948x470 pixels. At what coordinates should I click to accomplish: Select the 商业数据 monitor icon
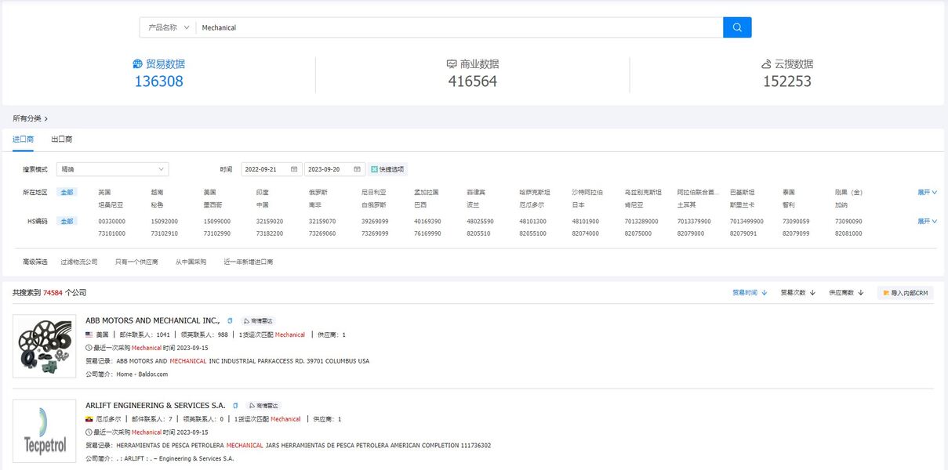[452, 64]
